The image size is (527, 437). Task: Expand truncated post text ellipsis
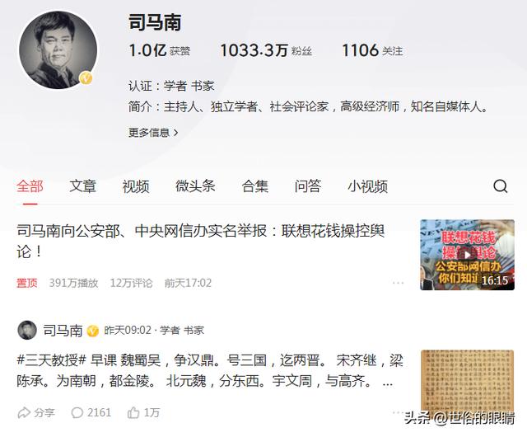[x=388, y=383]
